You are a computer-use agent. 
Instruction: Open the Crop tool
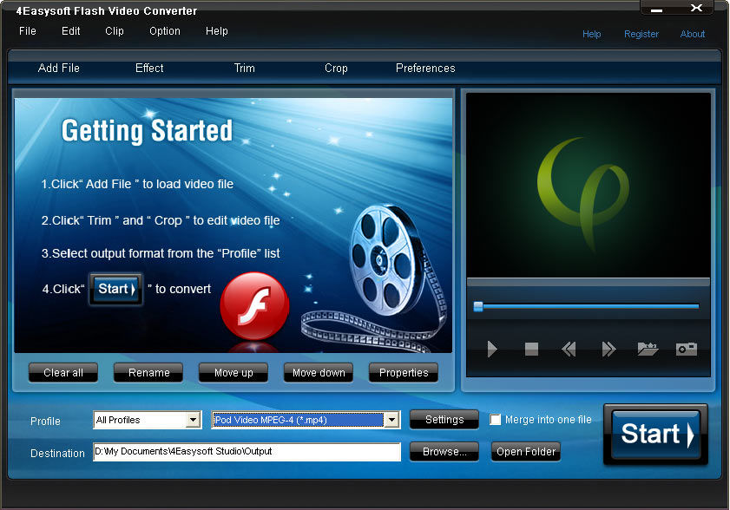(x=336, y=68)
